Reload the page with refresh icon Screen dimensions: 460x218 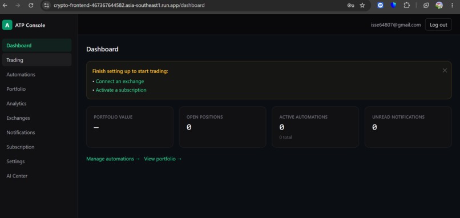[31, 5]
